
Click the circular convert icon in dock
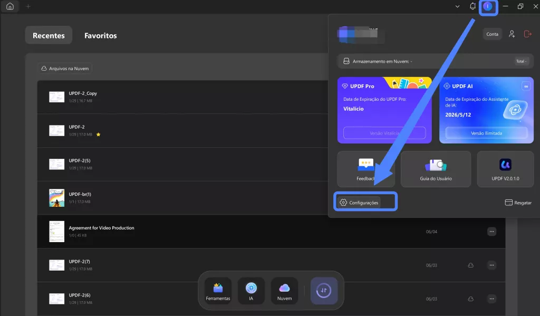click(x=324, y=291)
